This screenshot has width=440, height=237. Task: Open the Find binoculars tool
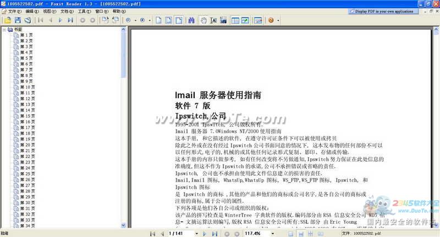191,20
